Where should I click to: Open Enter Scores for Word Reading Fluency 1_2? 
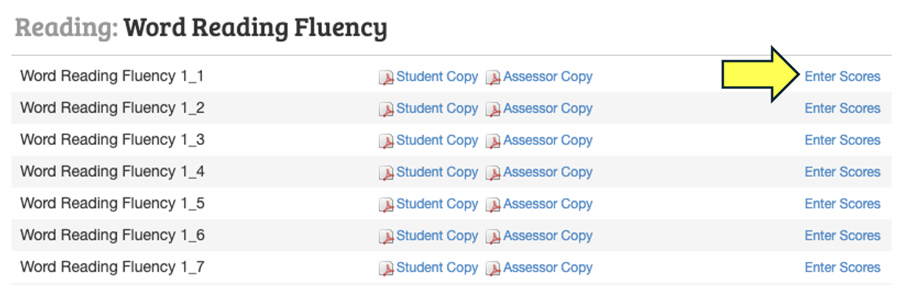coord(842,108)
